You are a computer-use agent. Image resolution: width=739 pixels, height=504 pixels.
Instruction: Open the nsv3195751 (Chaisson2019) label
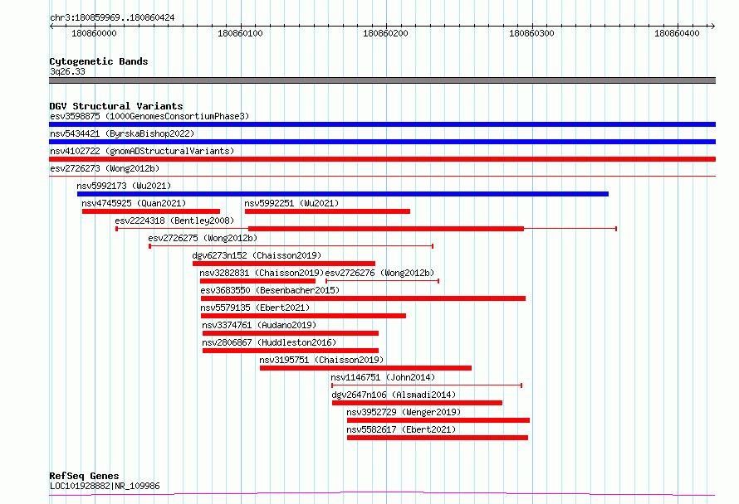click(x=321, y=360)
